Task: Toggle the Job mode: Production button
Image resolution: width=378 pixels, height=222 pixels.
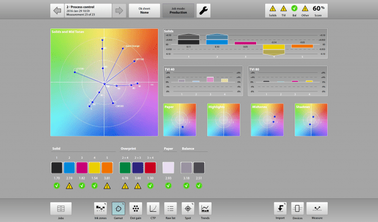Action: 178,11
